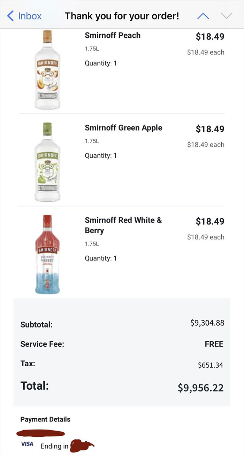
Task: Click the FREE service fee label
Action: pos(214,344)
